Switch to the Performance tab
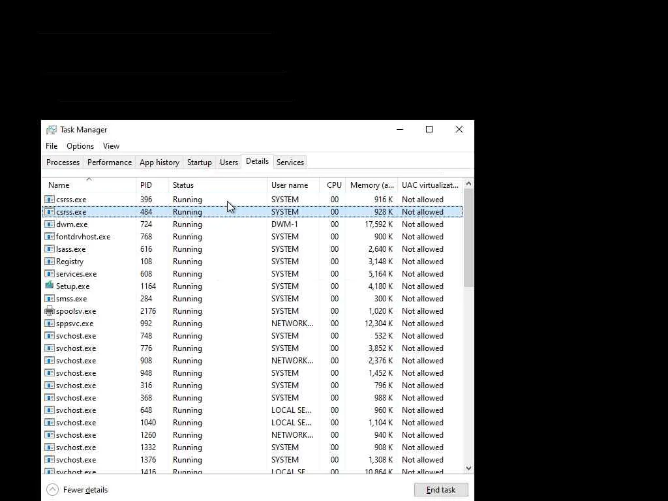This screenshot has height=501, width=668. (x=110, y=162)
